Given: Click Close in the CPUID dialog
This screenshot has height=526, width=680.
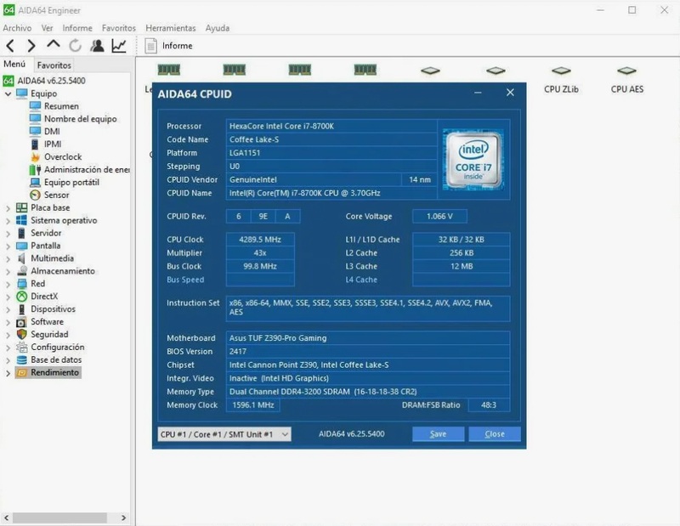Looking at the screenshot, I should tap(495, 434).
